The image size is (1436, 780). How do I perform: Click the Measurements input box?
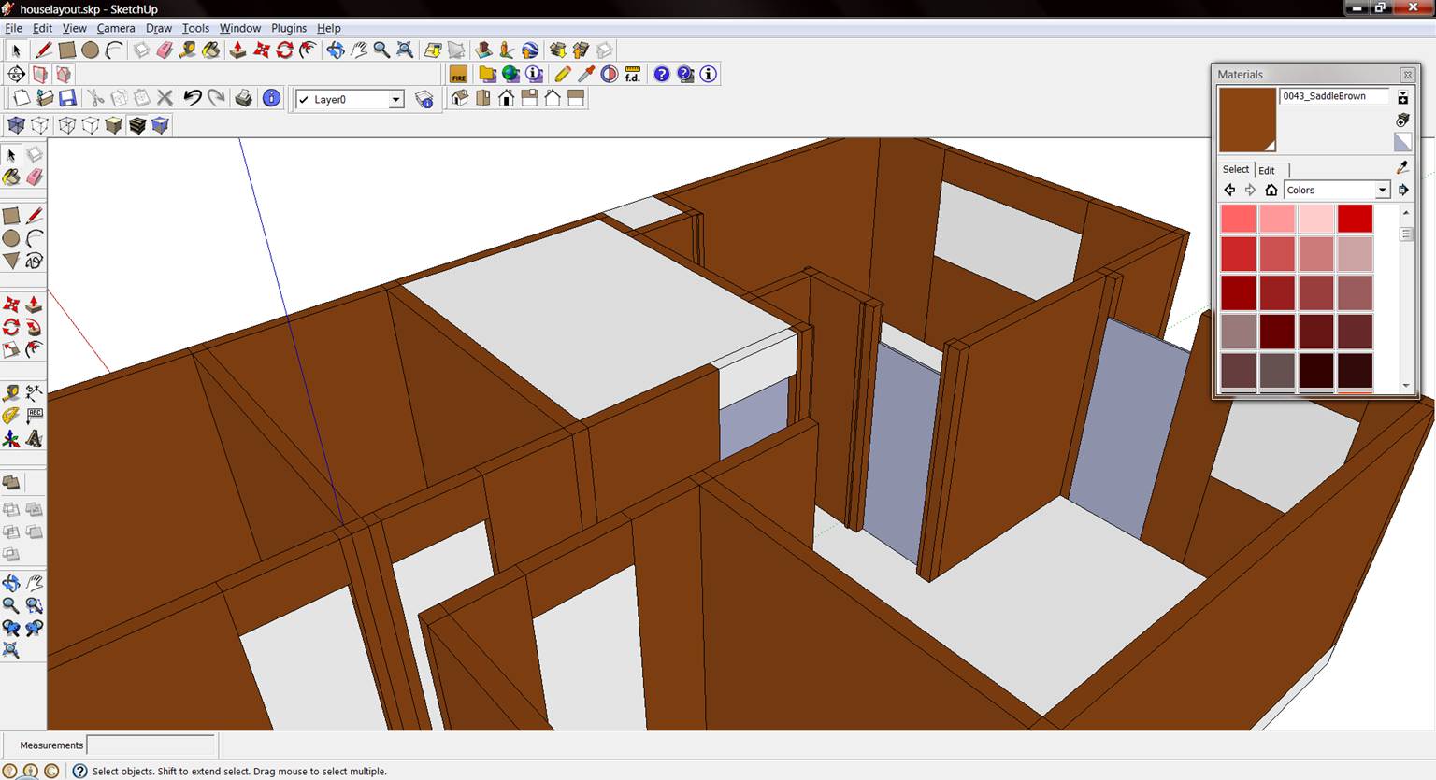click(x=151, y=745)
